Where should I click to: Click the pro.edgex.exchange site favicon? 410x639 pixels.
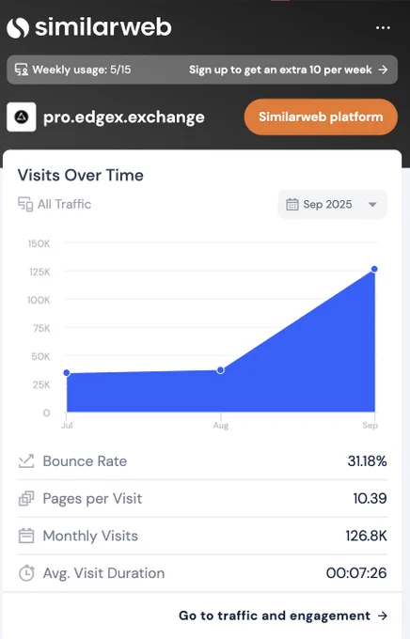[22, 117]
